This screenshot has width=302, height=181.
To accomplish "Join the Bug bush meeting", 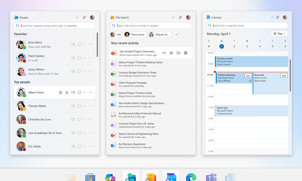I will coord(284,75).
